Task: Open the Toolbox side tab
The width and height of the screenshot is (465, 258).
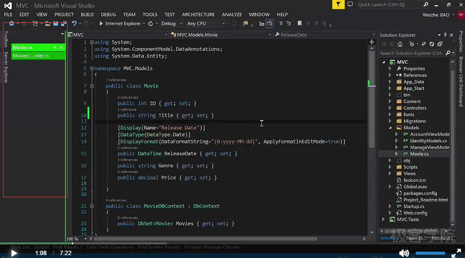Action: [x=6, y=39]
